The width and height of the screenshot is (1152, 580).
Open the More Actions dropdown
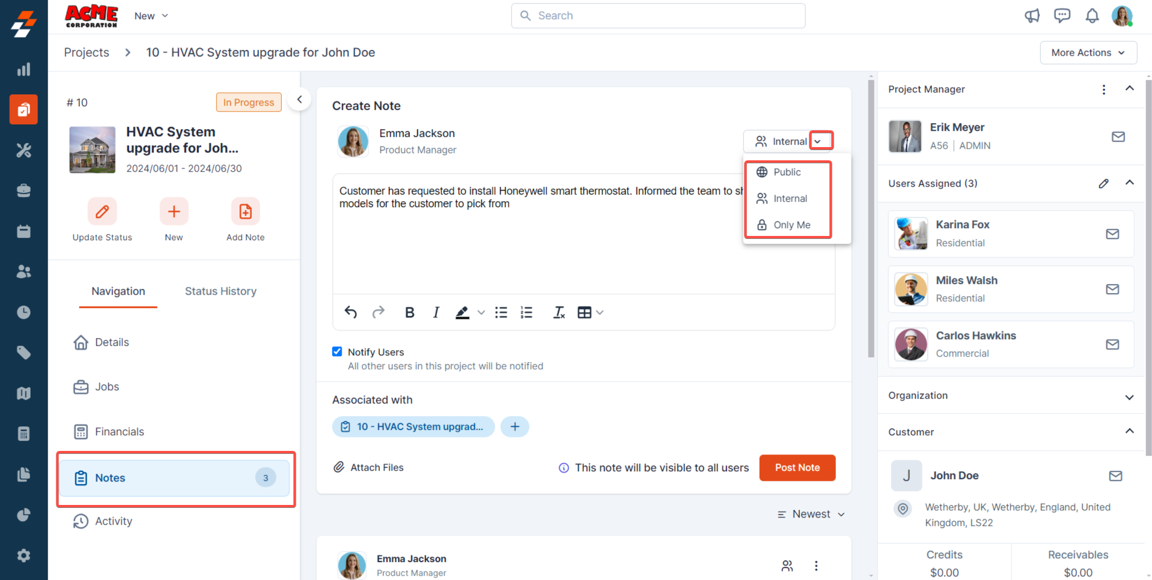pos(1088,52)
